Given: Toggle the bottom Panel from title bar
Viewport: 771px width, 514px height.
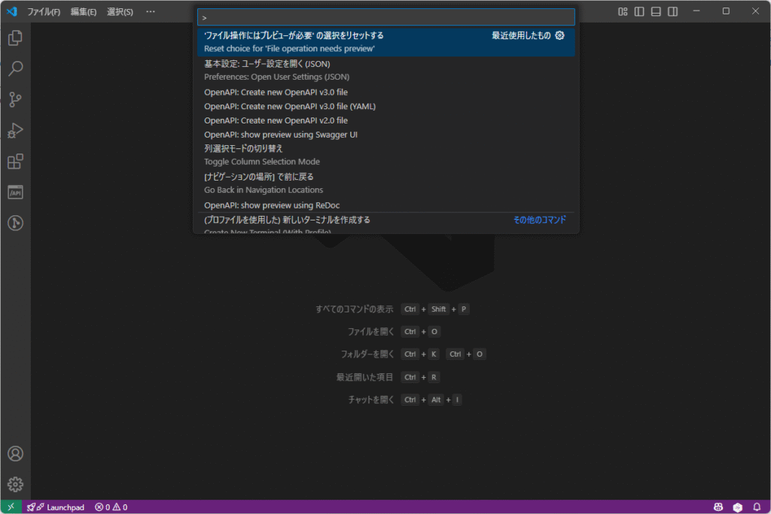Looking at the screenshot, I should [656, 11].
